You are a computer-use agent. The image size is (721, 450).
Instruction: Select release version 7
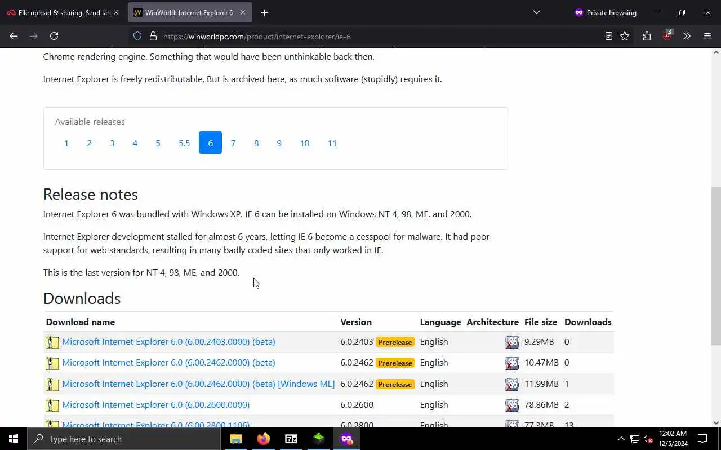point(233,143)
